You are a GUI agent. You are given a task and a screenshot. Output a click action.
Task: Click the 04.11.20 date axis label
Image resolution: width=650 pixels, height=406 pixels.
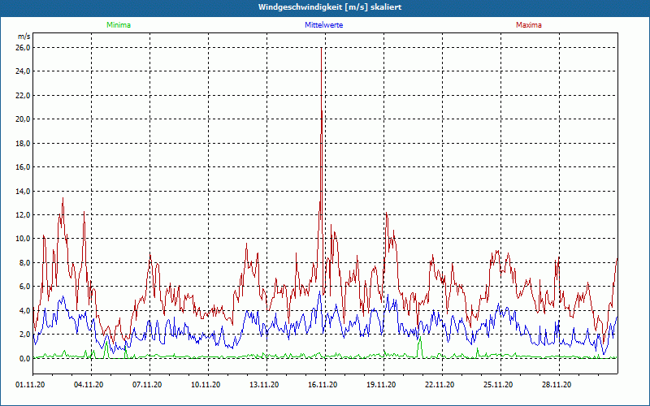(89, 385)
